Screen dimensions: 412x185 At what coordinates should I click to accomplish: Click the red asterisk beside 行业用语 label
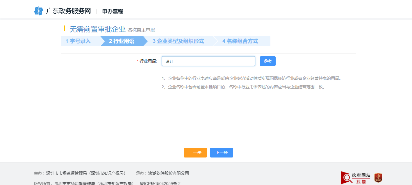[137, 61]
